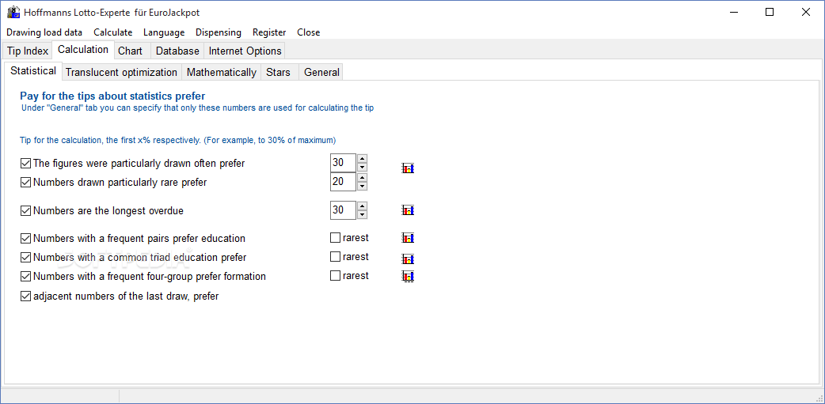Decrease the longest-overdue percentage with down arrow
The image size is (825, 404).
tap(362, 215)
